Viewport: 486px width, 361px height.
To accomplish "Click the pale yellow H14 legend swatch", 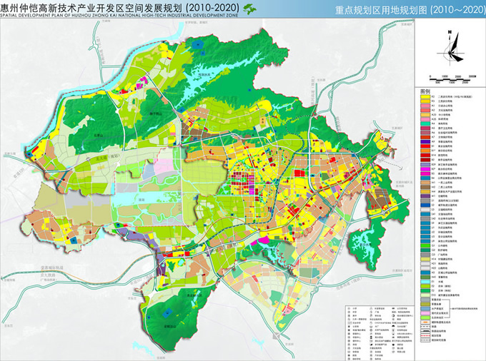I will click(425, 259).
